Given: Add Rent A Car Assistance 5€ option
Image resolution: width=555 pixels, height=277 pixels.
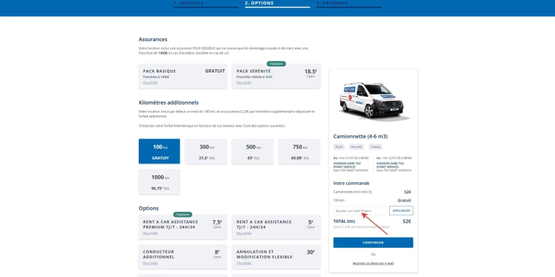Looking at the screenshot, I should click(276, 227).
